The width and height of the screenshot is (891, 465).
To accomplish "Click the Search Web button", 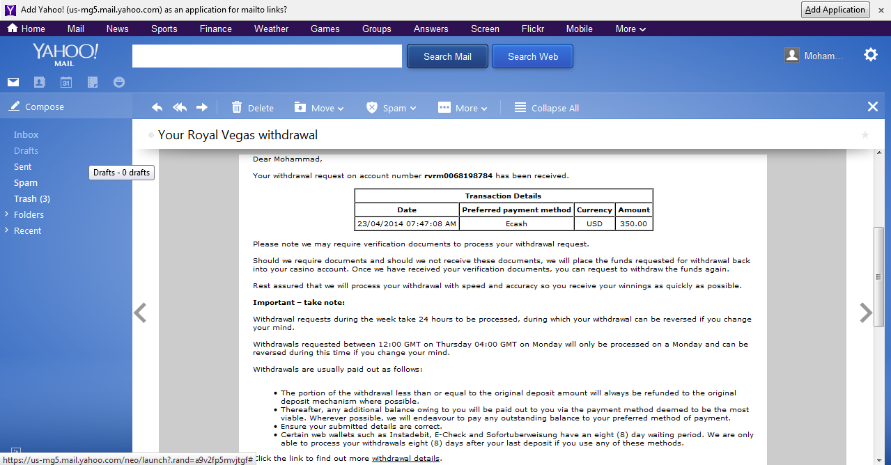I will [x=533, y=56].
